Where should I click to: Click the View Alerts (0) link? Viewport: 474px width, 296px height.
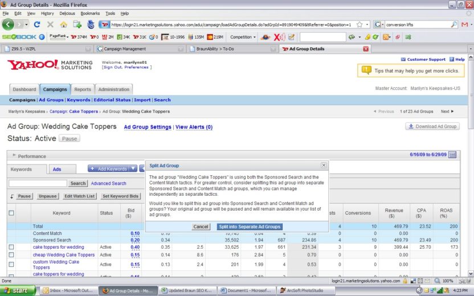click(x=194, y=127)
